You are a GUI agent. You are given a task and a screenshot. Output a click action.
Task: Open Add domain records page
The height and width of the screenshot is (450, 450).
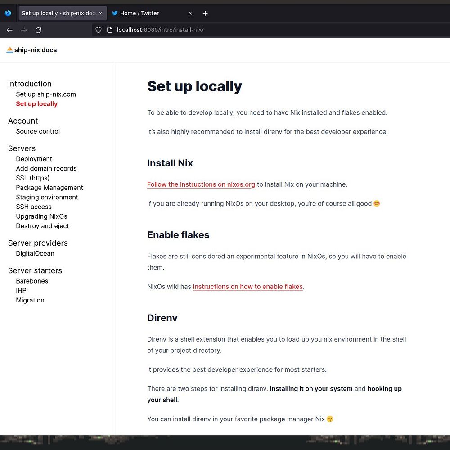click(46, 168)
